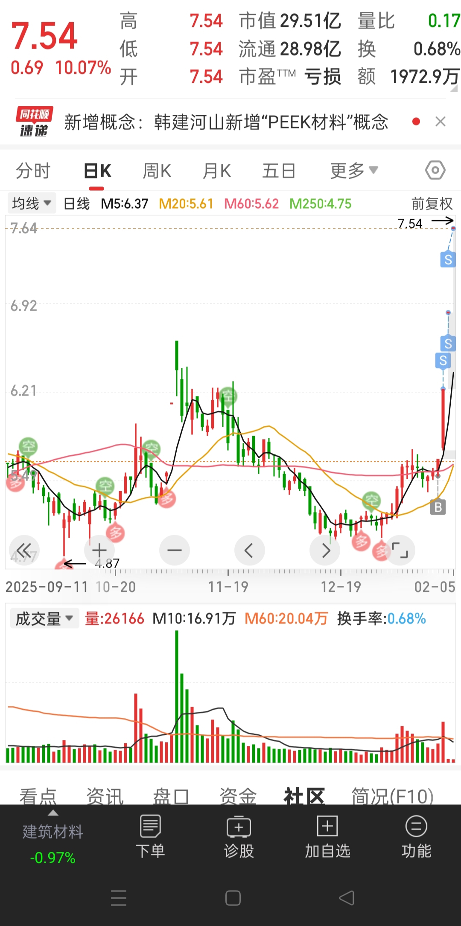
Task: Tap volume M10:16.91万 label
Action: (x=194, y=618)
